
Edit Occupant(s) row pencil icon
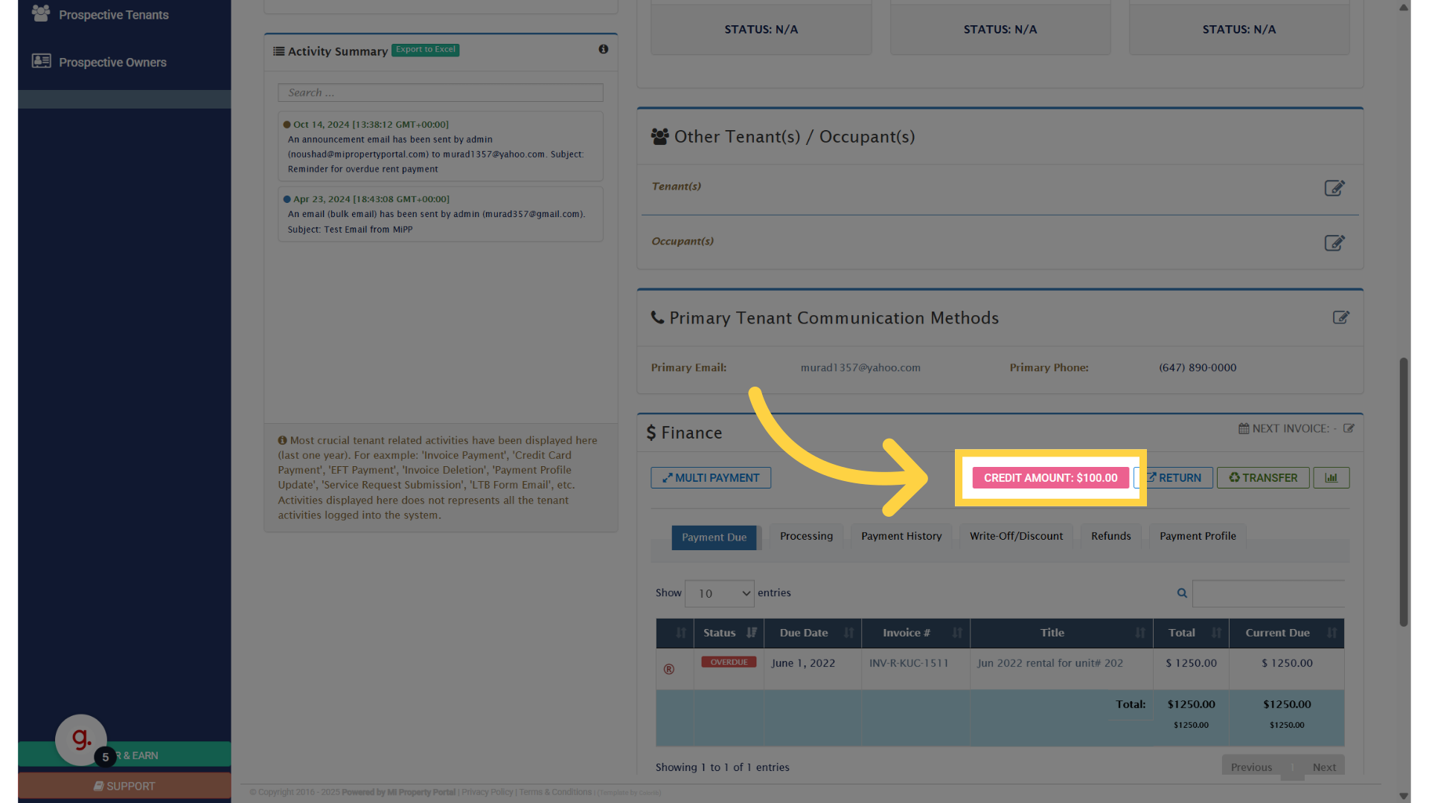click(x=1334, y=243)
